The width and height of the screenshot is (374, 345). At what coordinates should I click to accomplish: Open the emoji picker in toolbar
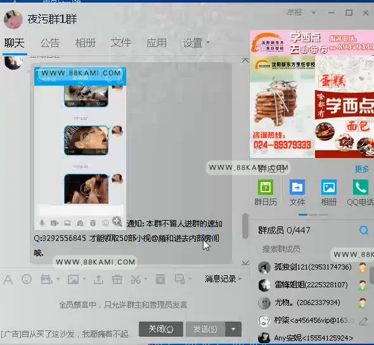click(27, 279)
